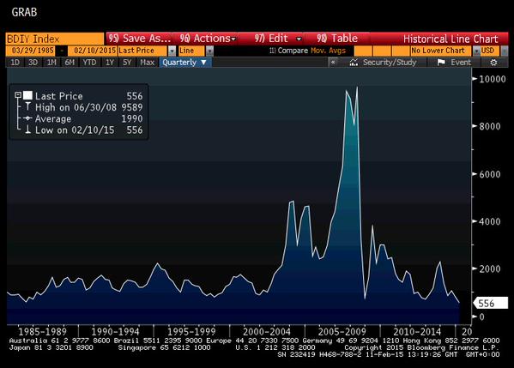The image size is (514, 368).
Task: Click the double-arrow collapse icon
Action: [333, 62]
